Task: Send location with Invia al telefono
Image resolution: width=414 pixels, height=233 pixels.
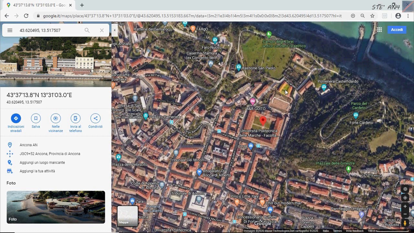Action: [75, 118]
